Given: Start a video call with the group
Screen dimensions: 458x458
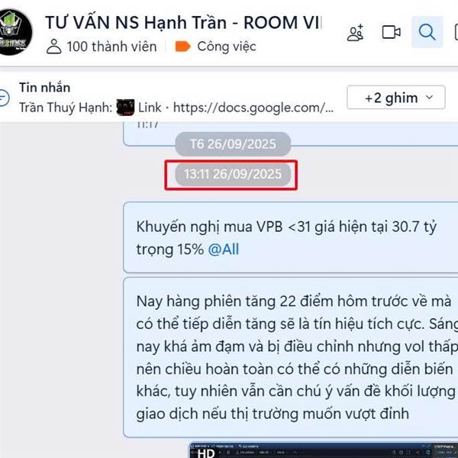Looking at the screenshot, I should tap(391, 32).
